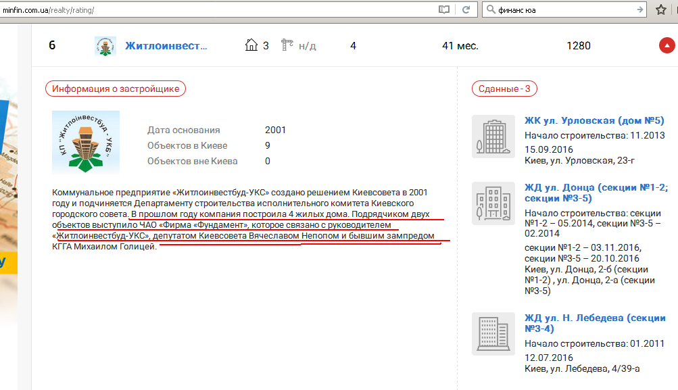This screenshot has height=390, width=678.
Task: Select the 'Информация о застройщике' label
Action: 116,89
